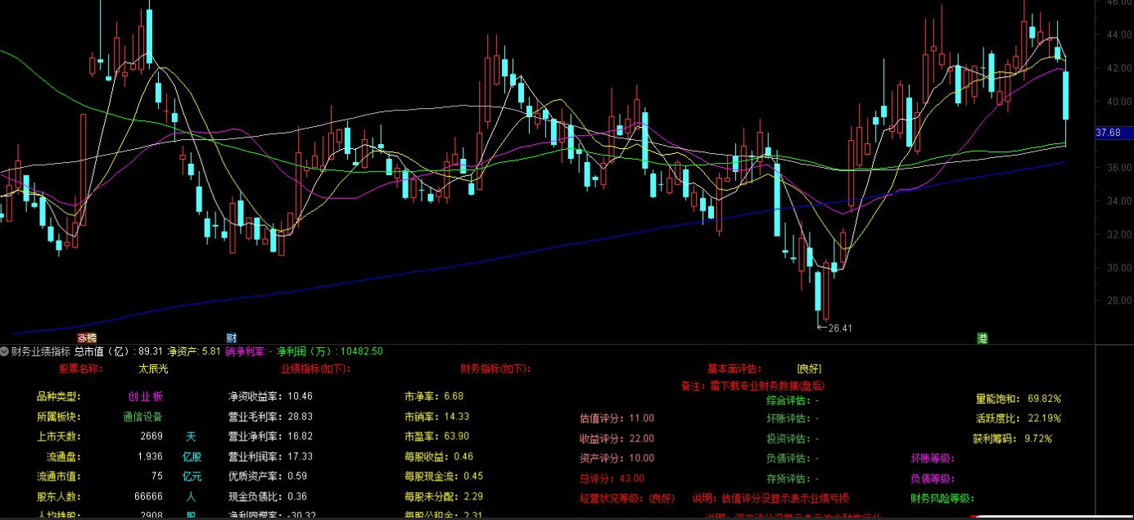Click the 每股未分配: 2.29 value
This screenshot has width=1134, height=520.
coord(444,496)
